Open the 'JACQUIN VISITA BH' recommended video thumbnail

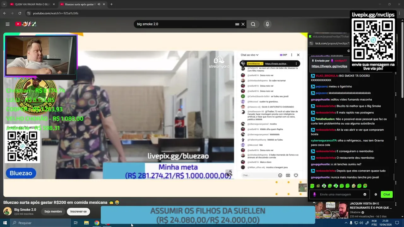click(x=331, y=210)
